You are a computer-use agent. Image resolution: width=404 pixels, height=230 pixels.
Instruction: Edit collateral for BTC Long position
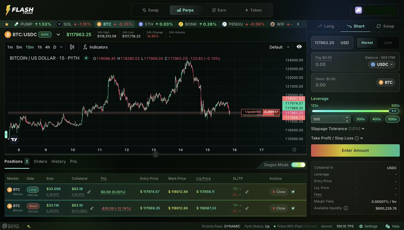[x=89, y=192]
